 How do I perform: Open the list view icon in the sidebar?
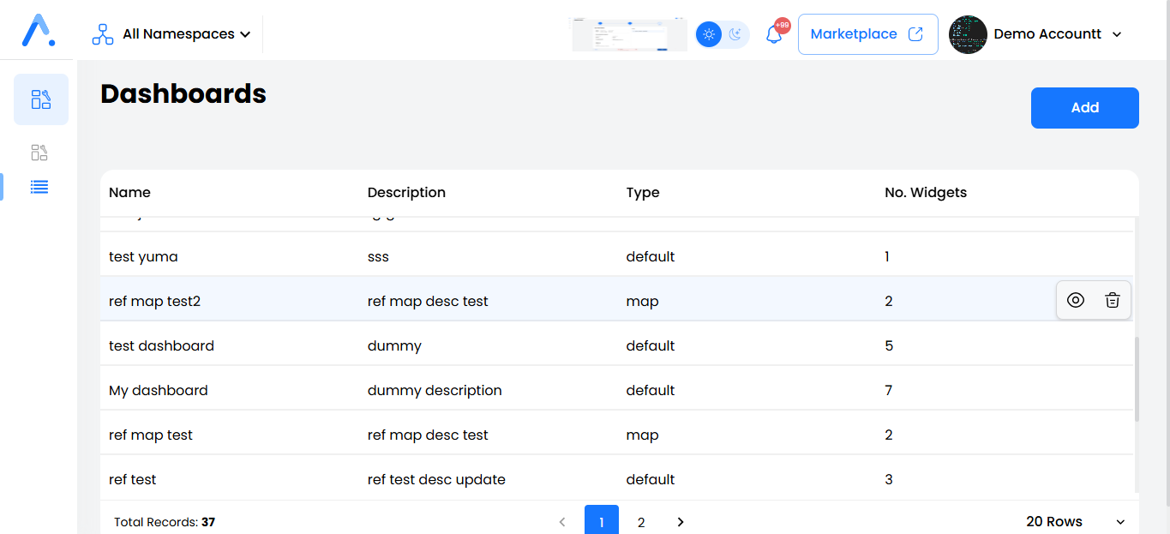(x=39, y=187)
